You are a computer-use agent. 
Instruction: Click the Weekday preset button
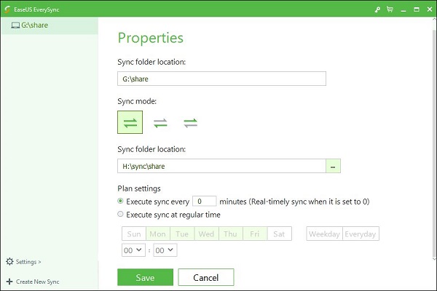point(324,234)
